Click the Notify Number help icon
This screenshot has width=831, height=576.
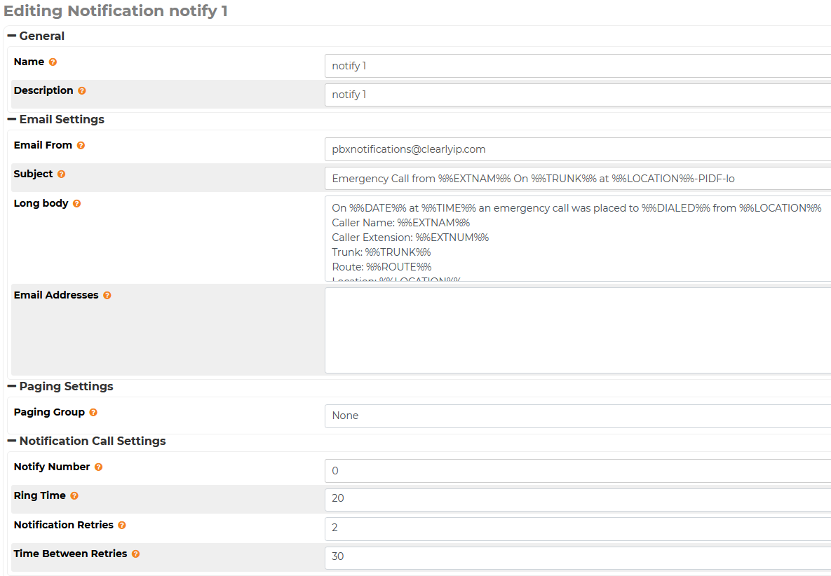point(99,467)
